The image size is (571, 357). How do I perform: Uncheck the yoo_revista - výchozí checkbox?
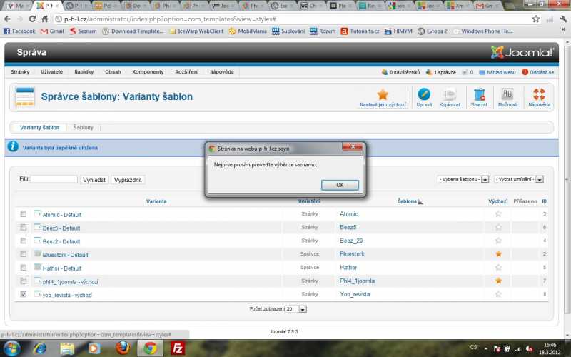[x=24, y=294]
